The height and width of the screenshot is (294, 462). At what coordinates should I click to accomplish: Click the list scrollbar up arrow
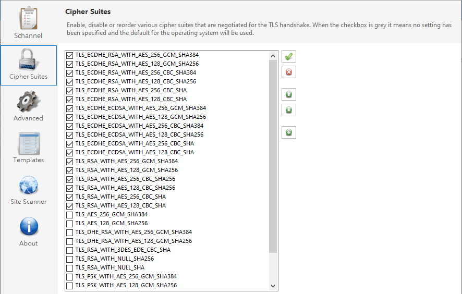tap(273, 55)
